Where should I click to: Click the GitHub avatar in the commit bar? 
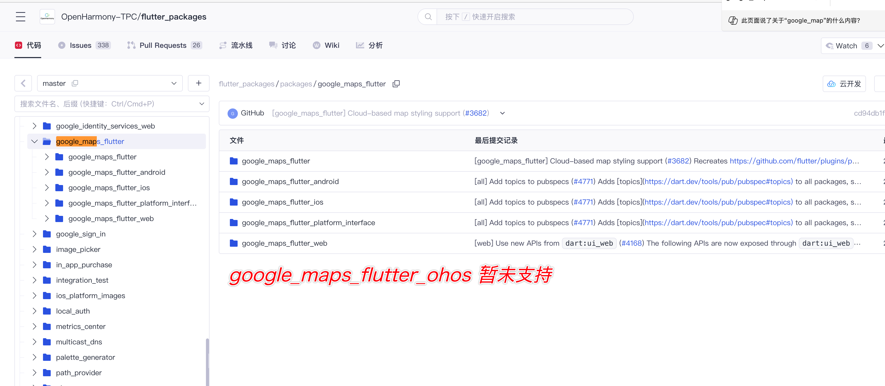(233, 113)
